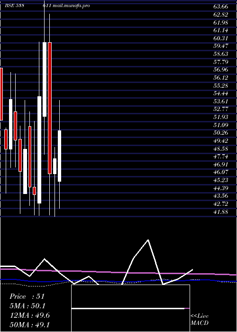Click the 61.98 price axis label

pos(221,22)
